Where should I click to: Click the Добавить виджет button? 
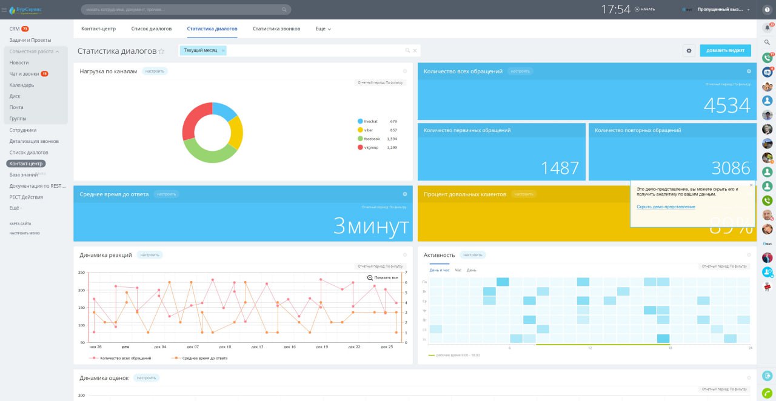[x=725, y=51]
